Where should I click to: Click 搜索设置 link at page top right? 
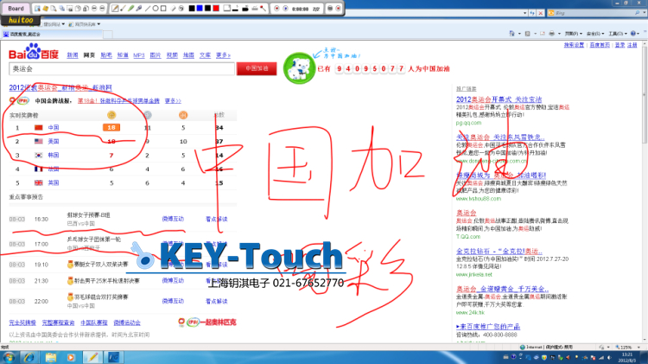click(574, 45)
